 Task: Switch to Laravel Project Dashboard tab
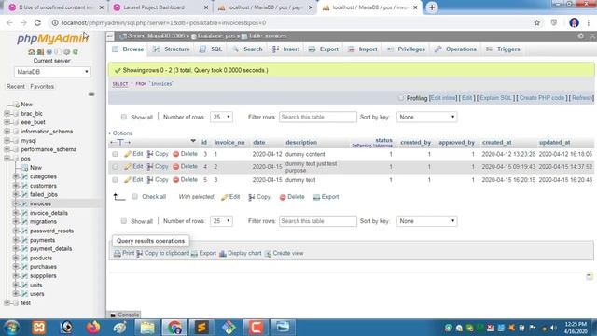160,7
